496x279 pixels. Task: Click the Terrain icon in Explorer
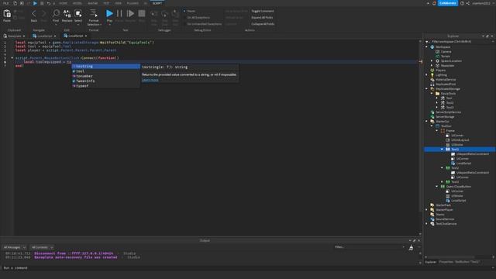437,56
